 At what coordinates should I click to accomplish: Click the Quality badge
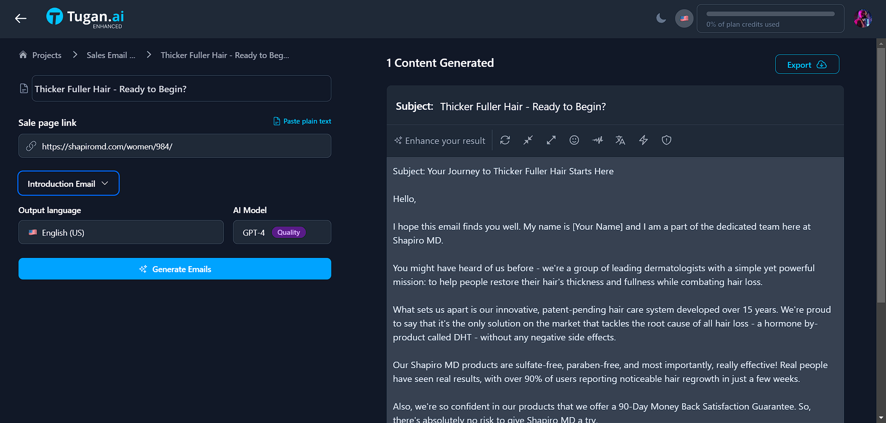click(288, 232)
